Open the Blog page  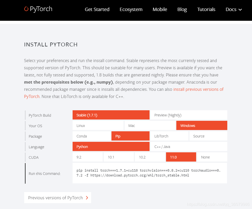pyautogui.click(x=182, y=9)
